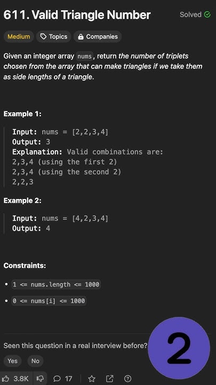216x385 pixels.
Task: Click the problem title Valid Triangle Number
Action: coord(91,15)
